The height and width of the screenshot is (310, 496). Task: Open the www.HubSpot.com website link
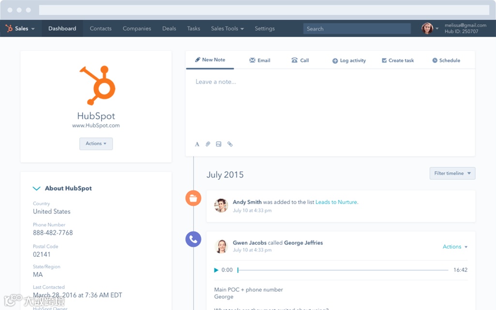[96, 125]
